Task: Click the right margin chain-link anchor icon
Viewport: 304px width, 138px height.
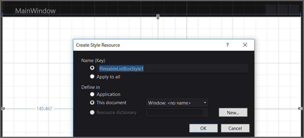Action: [x=300, y=108]
